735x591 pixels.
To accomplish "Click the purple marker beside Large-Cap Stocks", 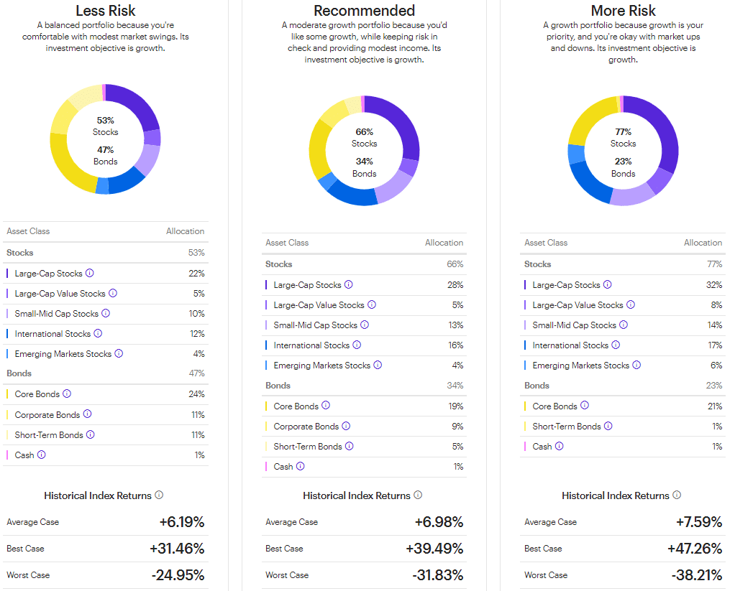I will pos(7,273).
